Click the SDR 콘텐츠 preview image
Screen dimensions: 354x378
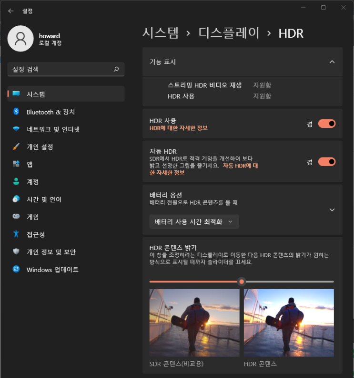pos(194,323)
